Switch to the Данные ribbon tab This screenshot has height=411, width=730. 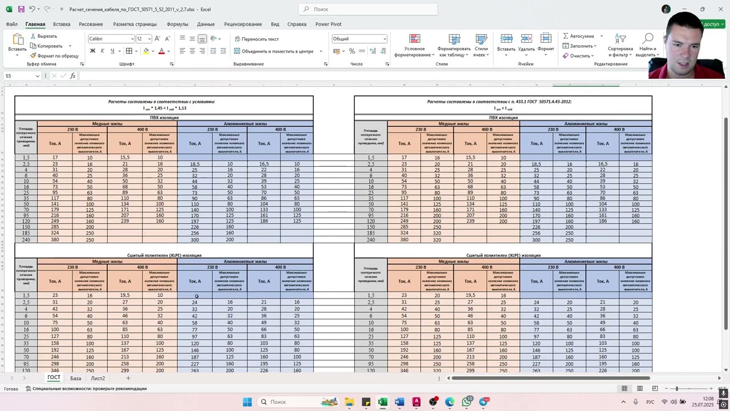206,24
